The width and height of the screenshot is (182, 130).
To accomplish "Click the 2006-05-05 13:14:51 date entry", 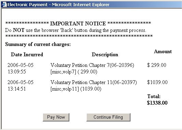I will tap(20, 85).
